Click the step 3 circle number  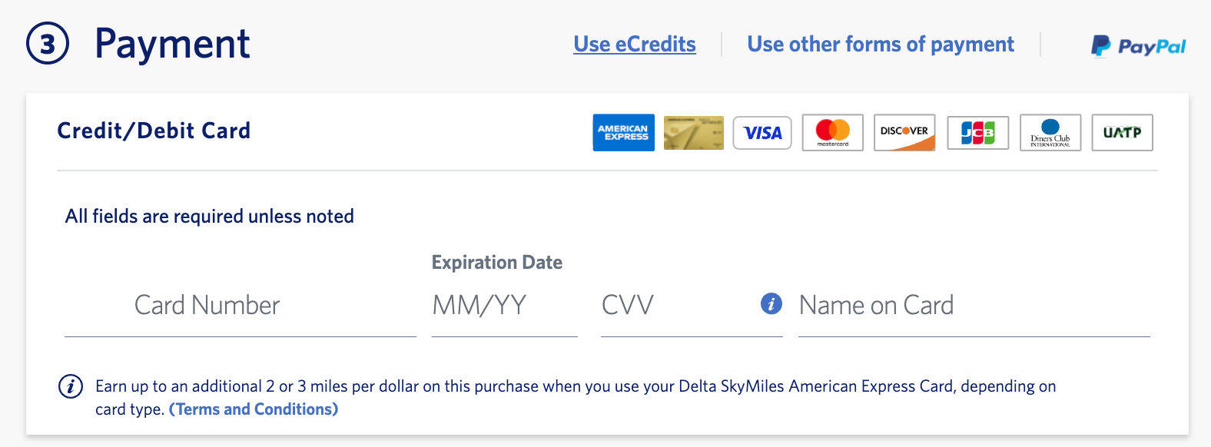(48, 44)
